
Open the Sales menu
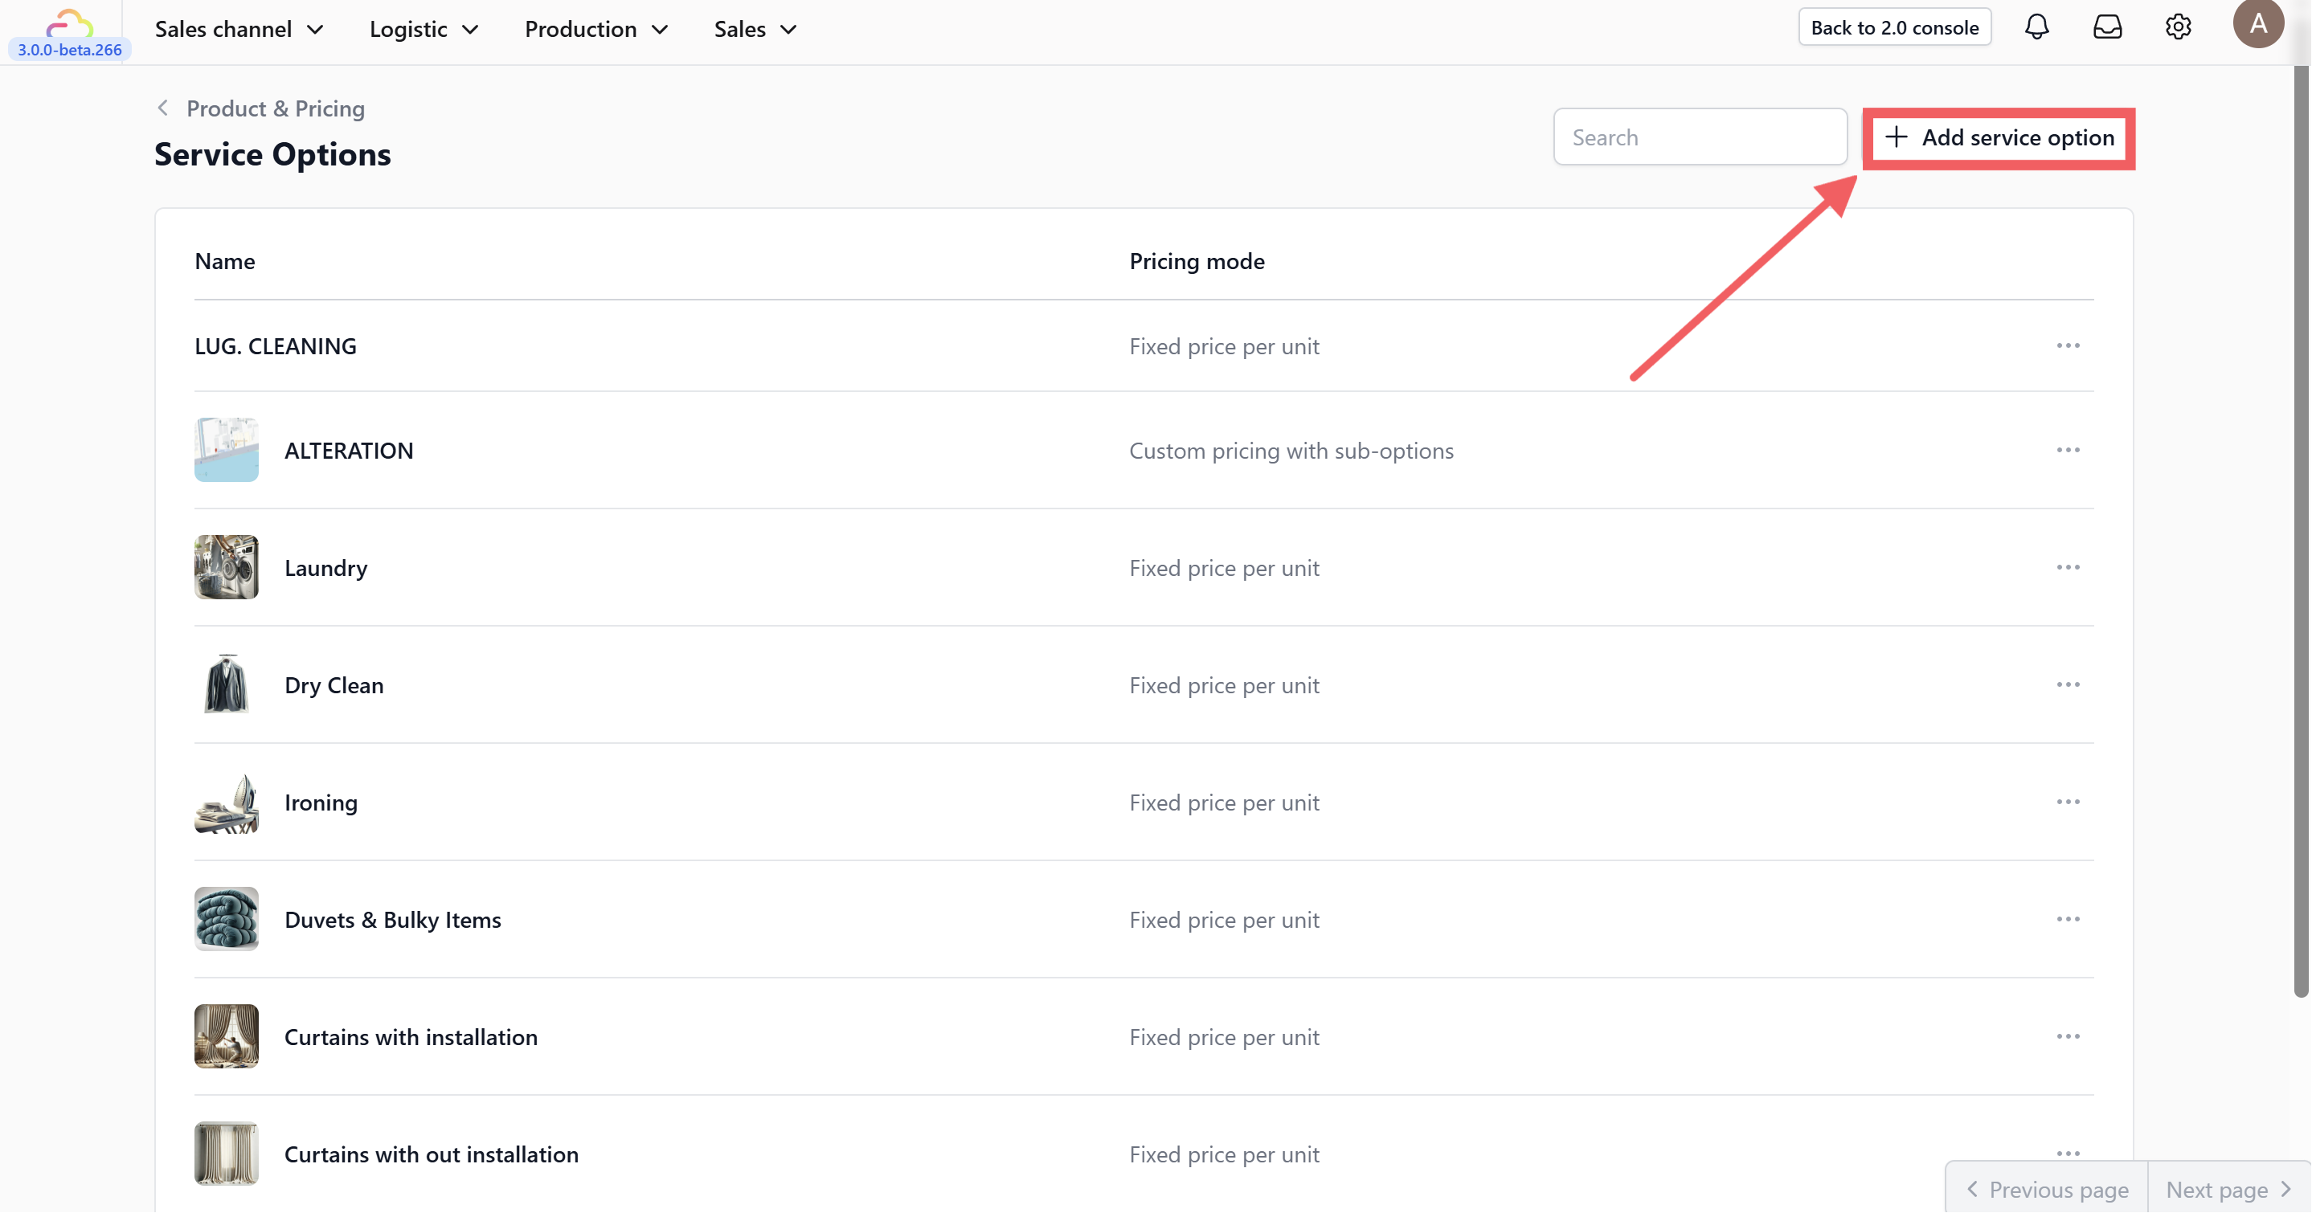pos(755,29)
